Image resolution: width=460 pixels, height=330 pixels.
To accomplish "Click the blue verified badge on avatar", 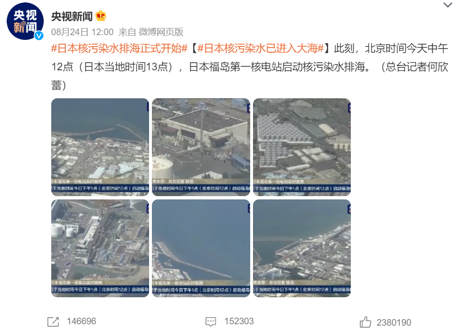I will pyautogui.click(x=39, y=36).
